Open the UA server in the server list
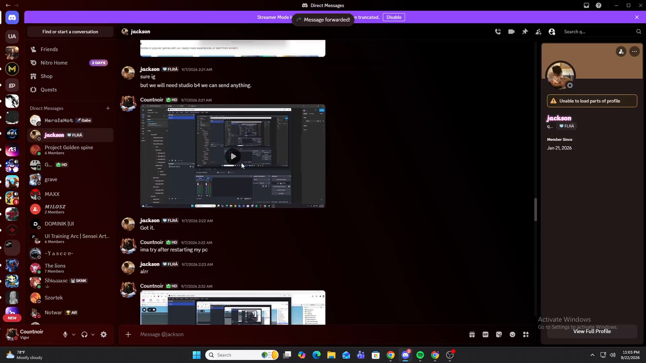Image resolution: width=646 pixels, height=363 pixels. point(12,36)
